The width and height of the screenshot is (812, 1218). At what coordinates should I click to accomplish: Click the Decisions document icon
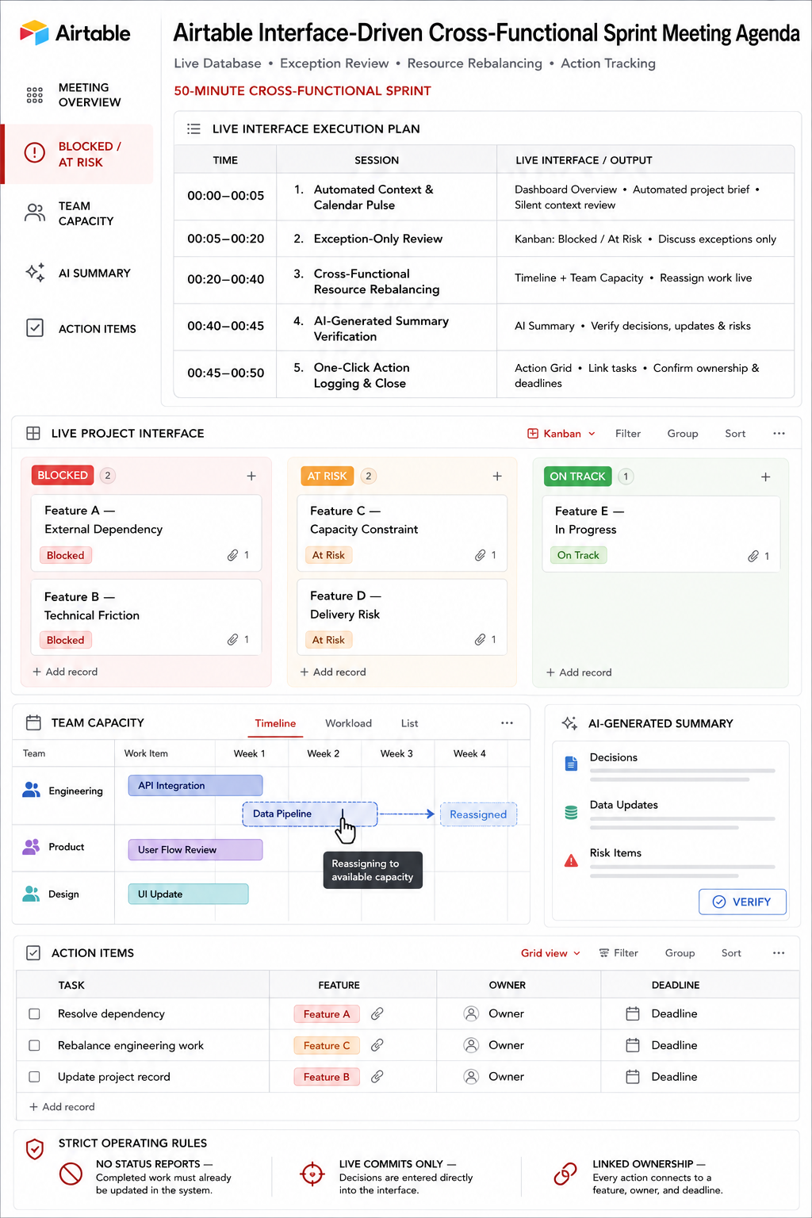(x=571, y=764)
